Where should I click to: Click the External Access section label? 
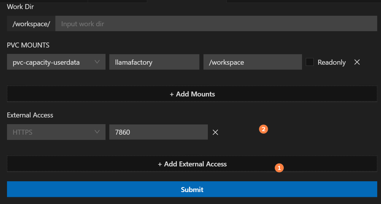click(30, 115)
